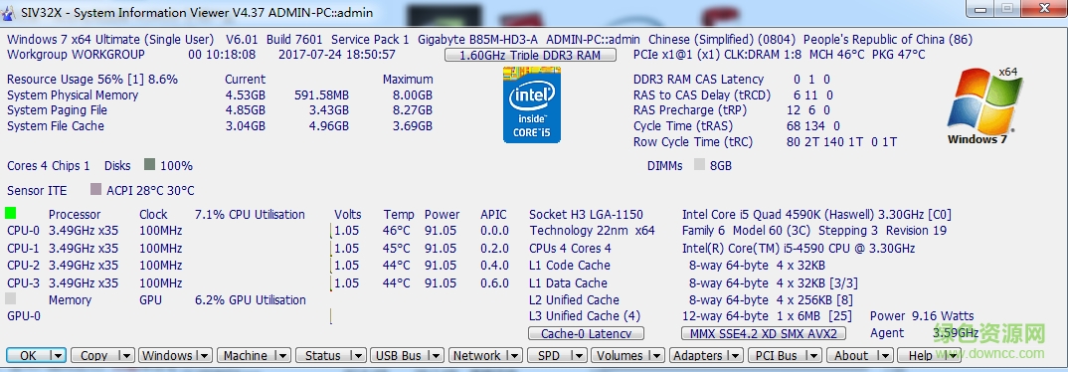Image resolution: width=1068 pixels, height=372 pixels.
Task: Click the '7.1% CPU Utilisation' text
Action: tap(250, 214)
